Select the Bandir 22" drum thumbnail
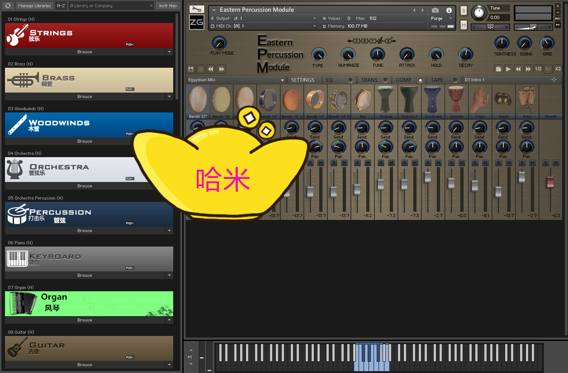This screenshot has width=568, height=373. pos(198,100)
